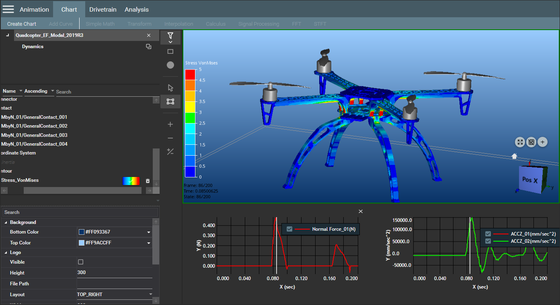Screen dimensions: 560x305
Task: Delete the Stress_VonMises contour via trash icon
Action: click(148, 181)
